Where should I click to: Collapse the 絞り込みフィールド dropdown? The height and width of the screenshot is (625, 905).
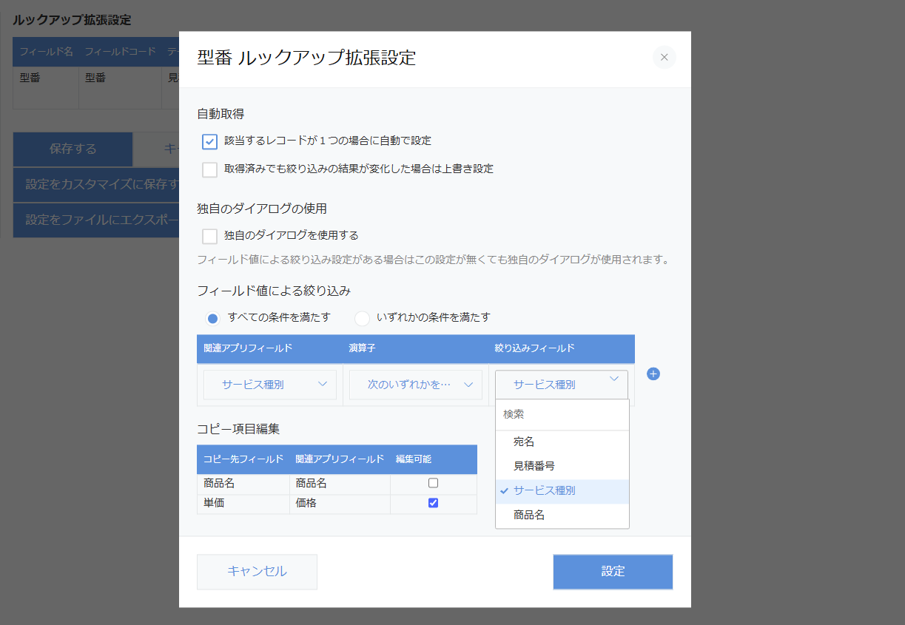click(x=562, y=384)
